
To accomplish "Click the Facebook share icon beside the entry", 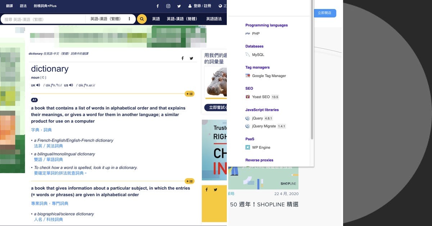I will (x=183, y=58).
